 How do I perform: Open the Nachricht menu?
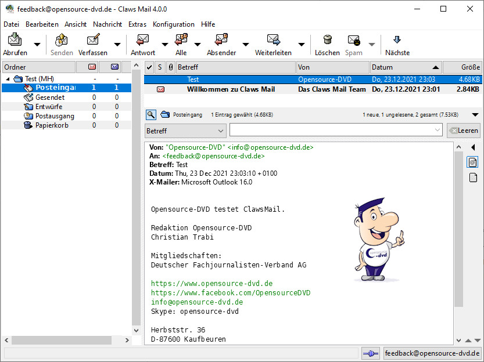(x=107, y=24)
